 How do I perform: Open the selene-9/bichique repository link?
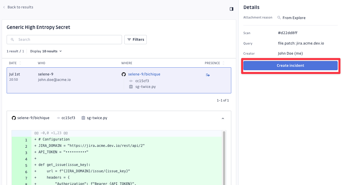tap(144, 74)
